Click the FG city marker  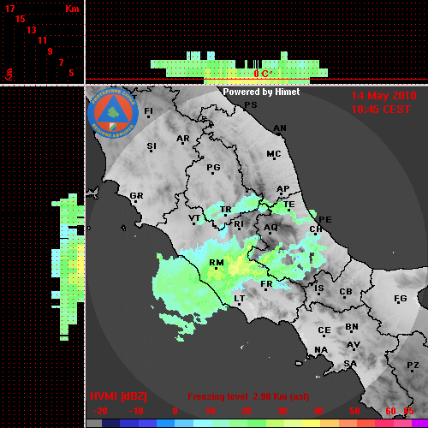(401, 300)
